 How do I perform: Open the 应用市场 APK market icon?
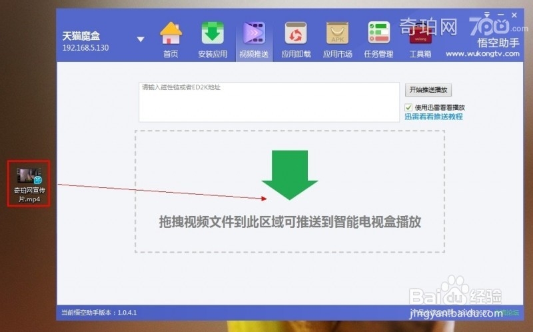tap(337, 40)
